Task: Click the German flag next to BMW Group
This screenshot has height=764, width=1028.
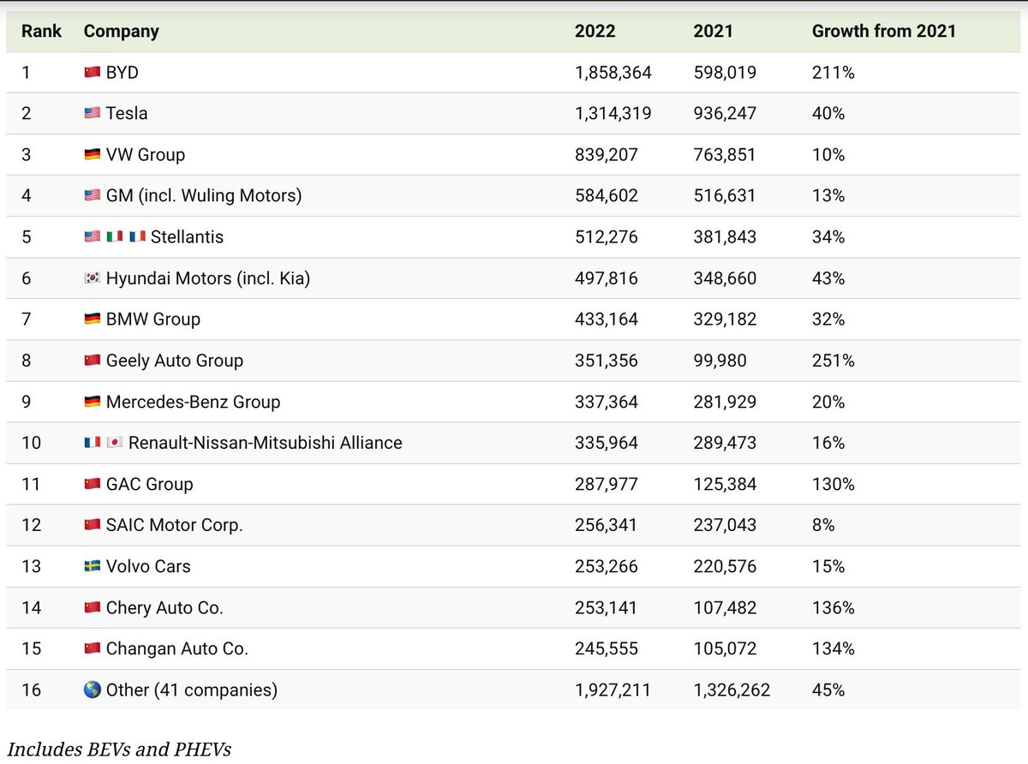Action: click(x=93, y=319)
